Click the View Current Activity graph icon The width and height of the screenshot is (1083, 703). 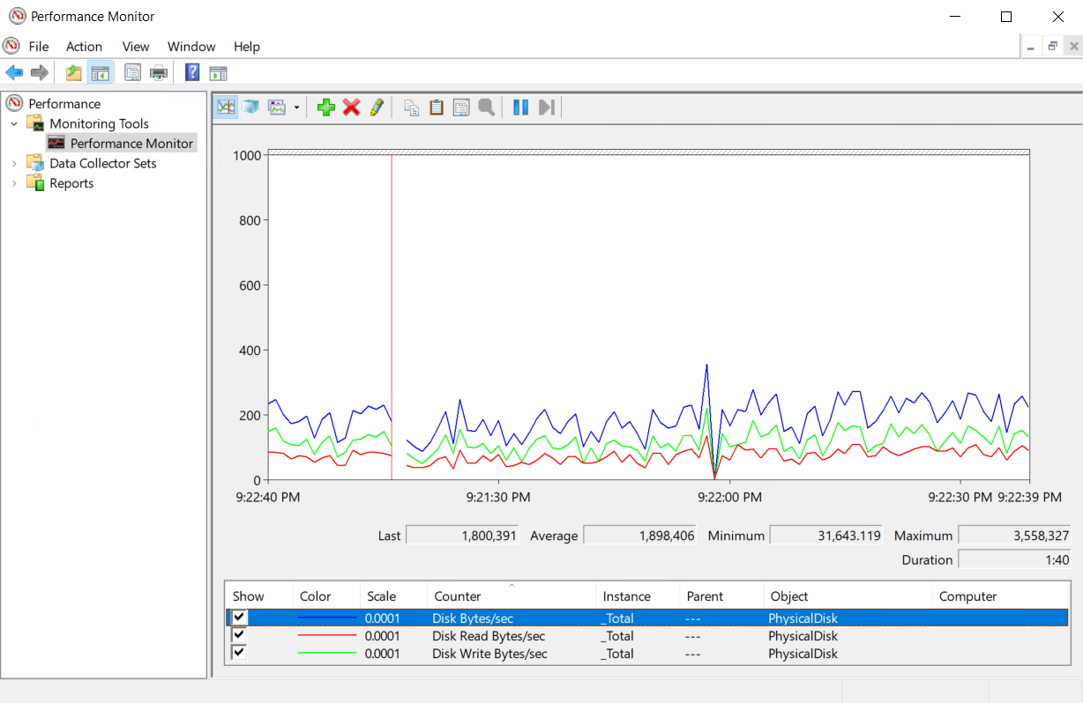coord(227,107)
